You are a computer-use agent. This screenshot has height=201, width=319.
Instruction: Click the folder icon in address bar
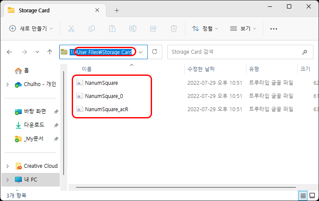coord(64,52)
